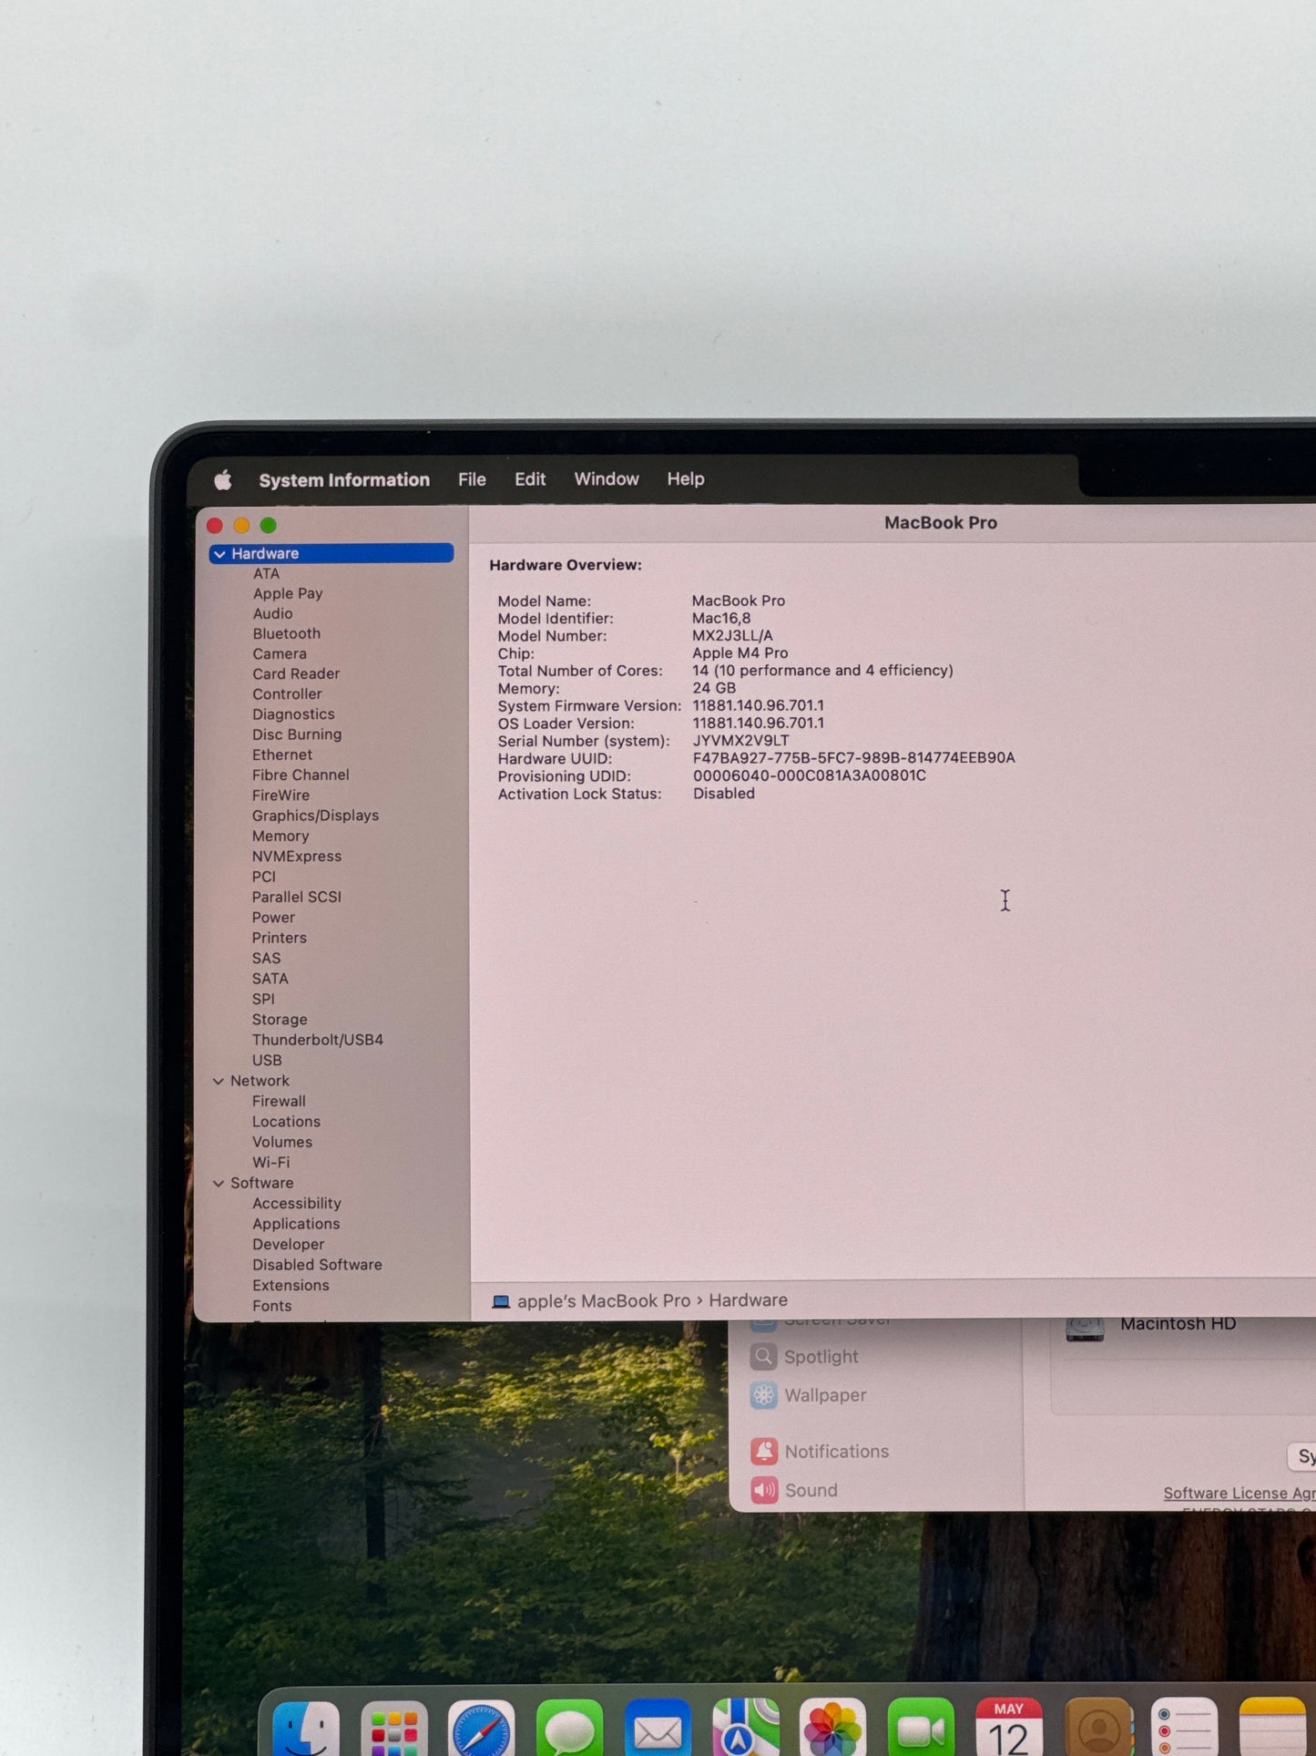Select Bluetooth in the sidebar

287,634
